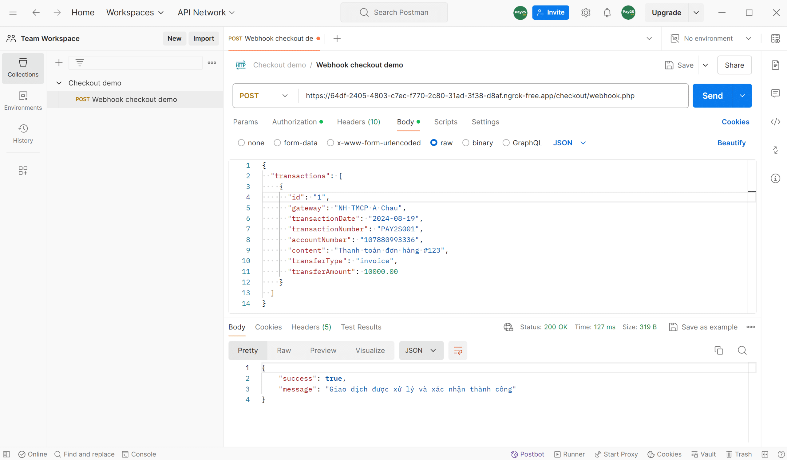Open the response format JSON dropdown

tap(421, 350)
